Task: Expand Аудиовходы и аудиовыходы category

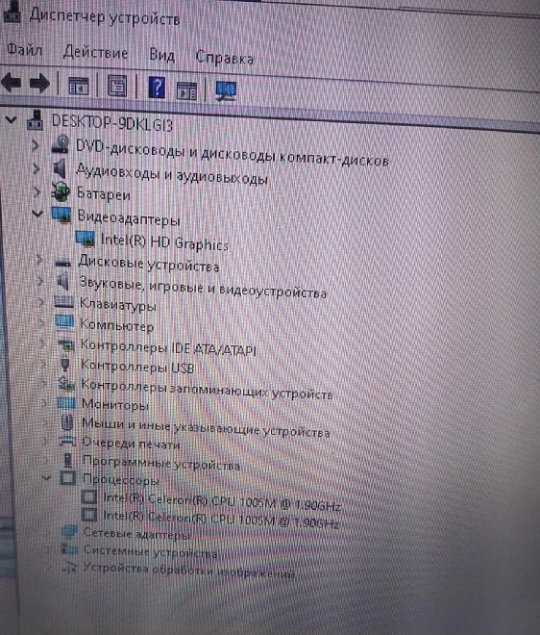Action: click(37, 168)
